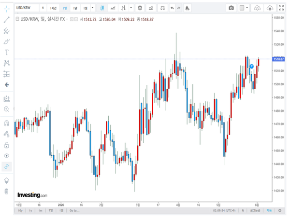Select area line chart style
Viewport: 290px width, 217px height.
pos(113,8)
